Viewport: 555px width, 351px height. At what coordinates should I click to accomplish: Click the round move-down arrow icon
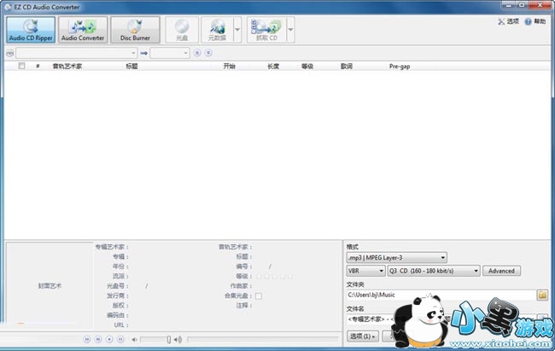coord(208,53)
